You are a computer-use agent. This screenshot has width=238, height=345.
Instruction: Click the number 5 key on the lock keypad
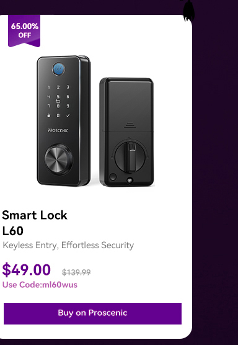click(x=58, y=97)
